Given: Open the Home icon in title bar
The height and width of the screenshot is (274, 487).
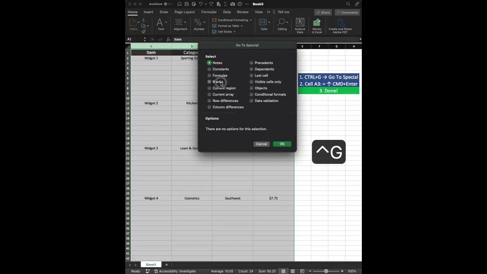Looking at the screenshot, I should pyautogui.click(x=180, y=4).
